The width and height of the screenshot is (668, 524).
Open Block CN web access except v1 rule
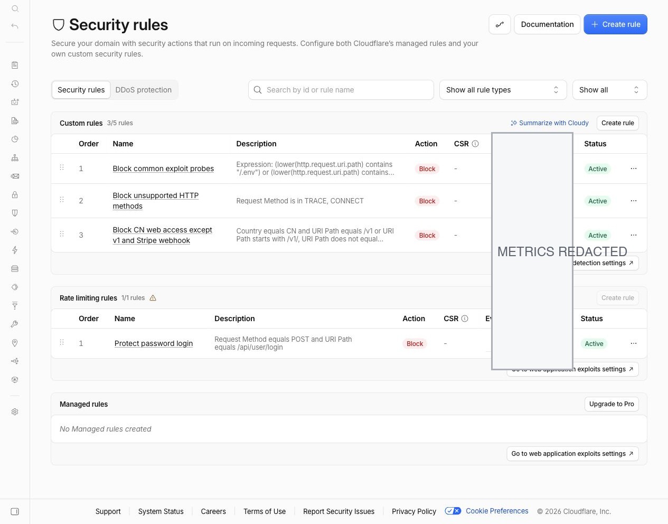[162, 235]
